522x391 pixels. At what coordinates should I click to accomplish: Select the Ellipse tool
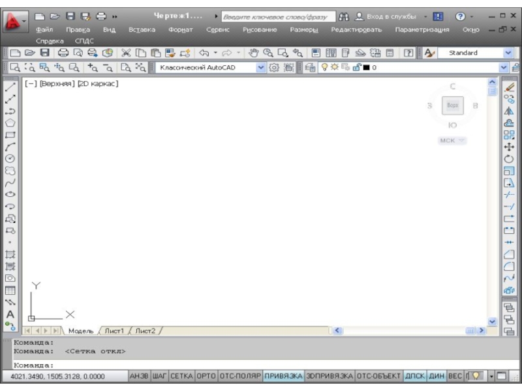click(x=10, y=194)
